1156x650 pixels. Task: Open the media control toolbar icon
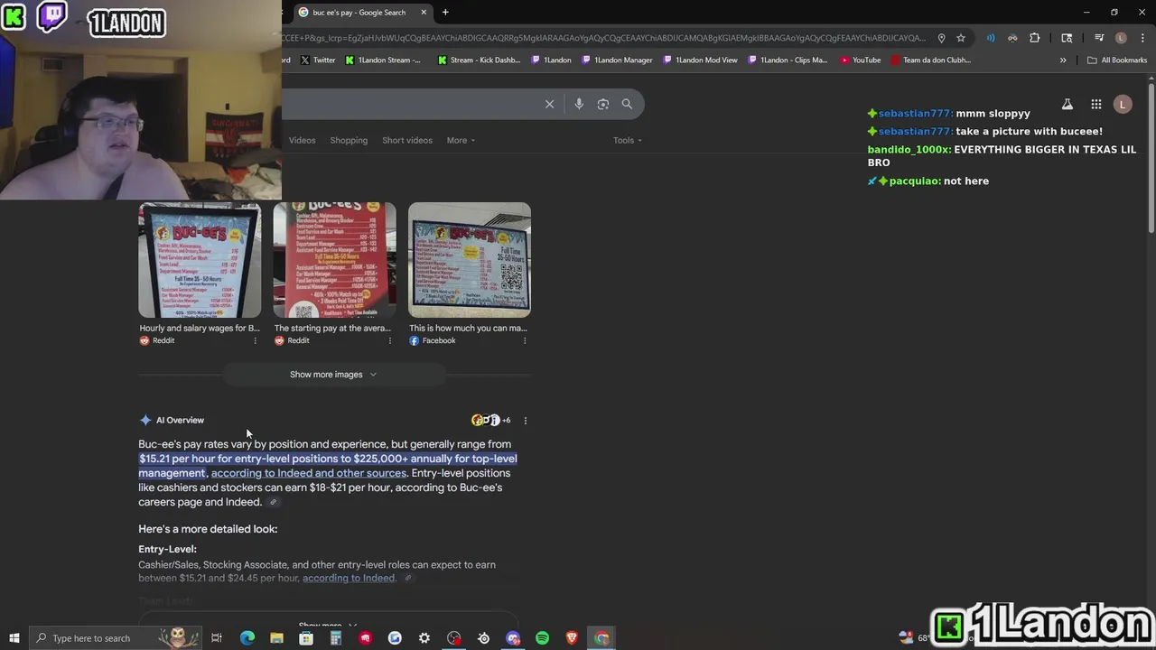pyautogui.click(x=1099, y=38)
